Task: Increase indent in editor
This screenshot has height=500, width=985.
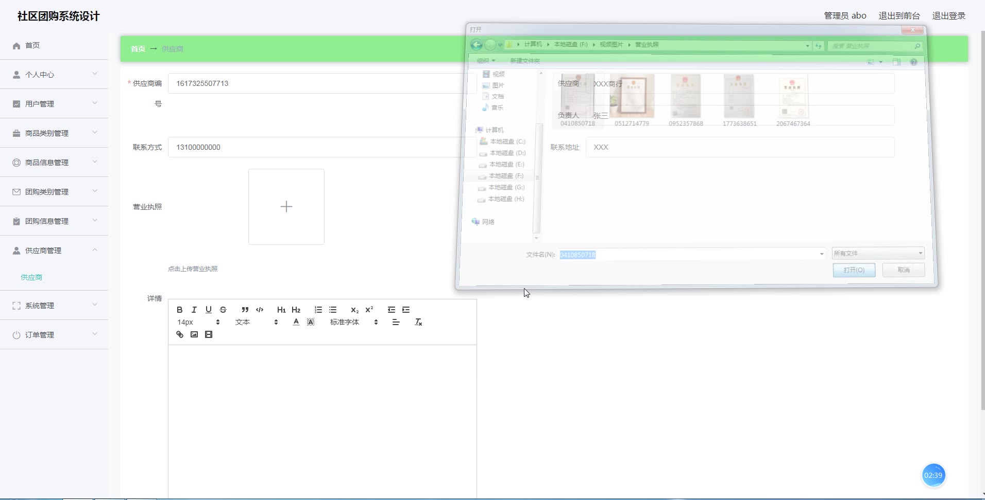Action: (406, 310)
